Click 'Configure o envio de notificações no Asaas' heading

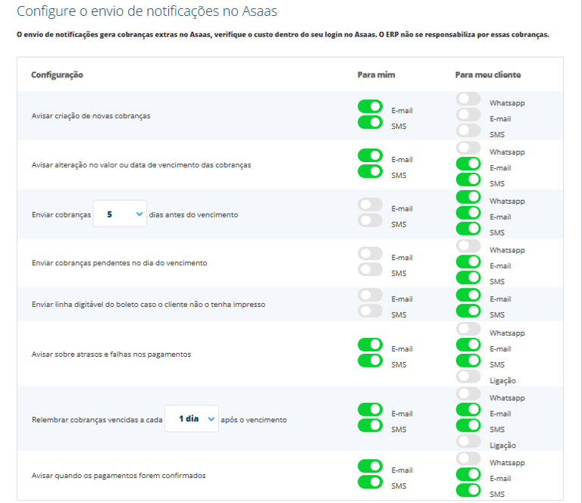[147, 11]
